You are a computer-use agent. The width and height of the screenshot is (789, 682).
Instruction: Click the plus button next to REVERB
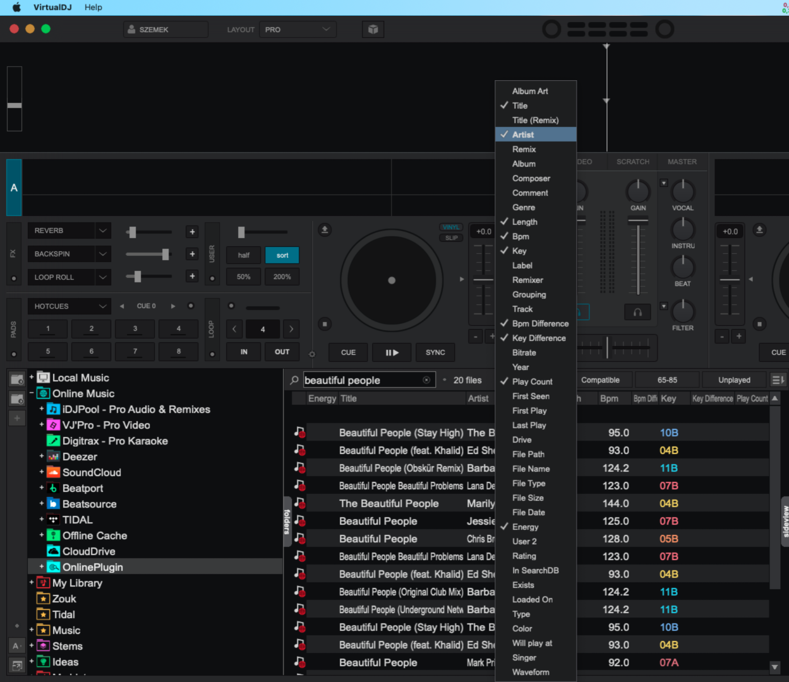pyautogui.click(x=193, y=232)
